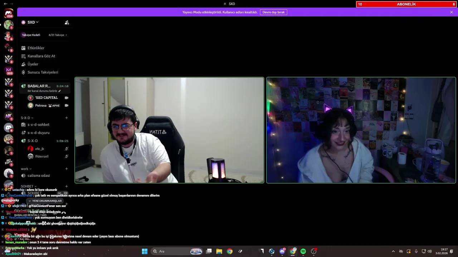
Task: Open Task View on the taskbar
Action: [209, 251]
